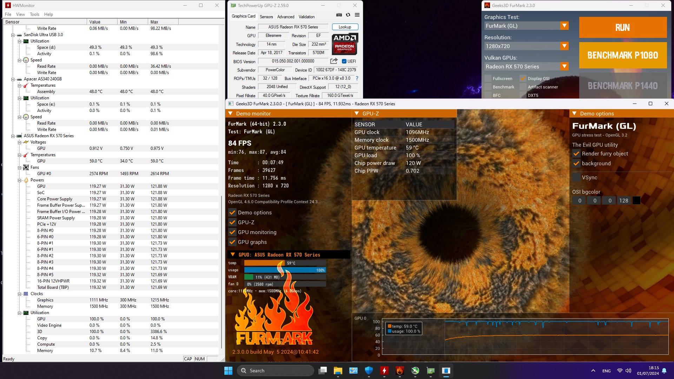Open HWMonitor File menu
674x379 pixels.
(x=8, y=14)
